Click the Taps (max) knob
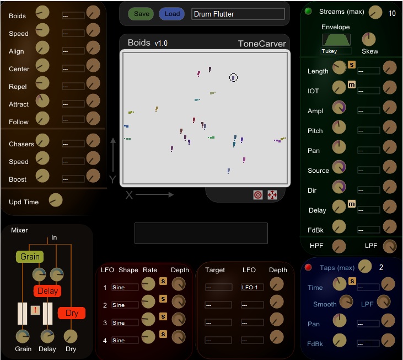403x360 pixels. [x=365, y=266]
